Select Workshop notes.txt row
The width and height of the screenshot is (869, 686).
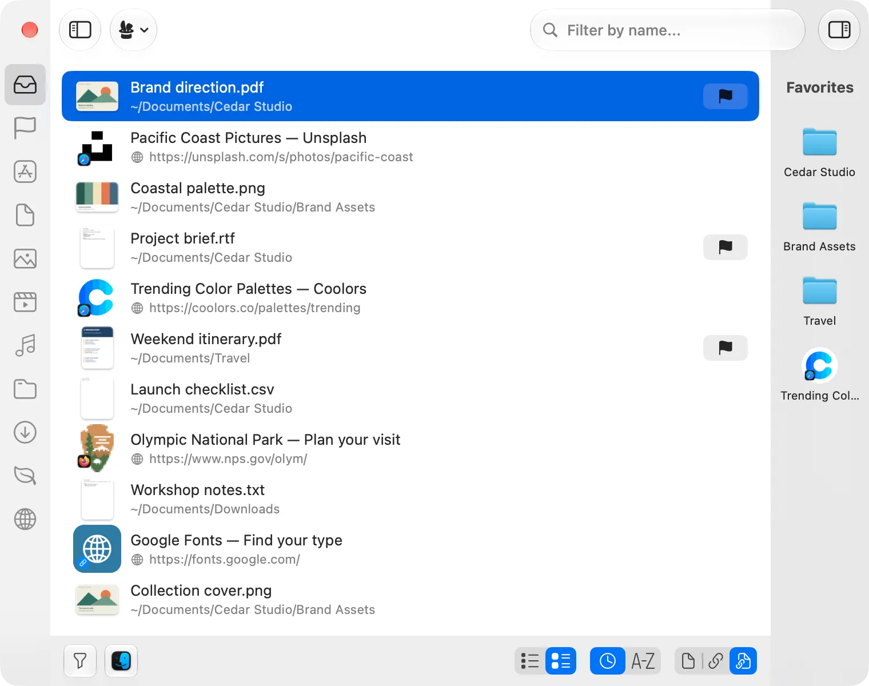click(x=410, y=498)
